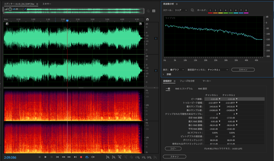Start recording with the red Record button
The height and width of the screenshot is (161, 274).
(81, 157)
